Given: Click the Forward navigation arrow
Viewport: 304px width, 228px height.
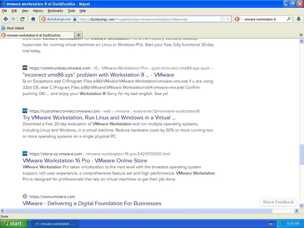Looking at the screenshot, I should [x=13, y=19].
